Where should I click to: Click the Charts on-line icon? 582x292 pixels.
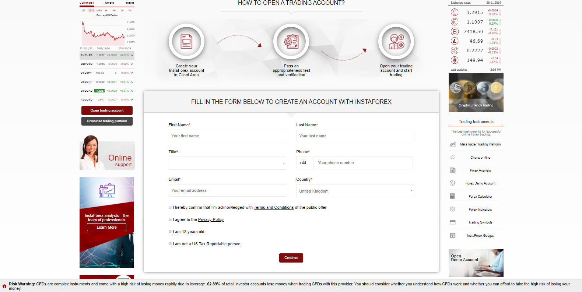coord(453,157)
